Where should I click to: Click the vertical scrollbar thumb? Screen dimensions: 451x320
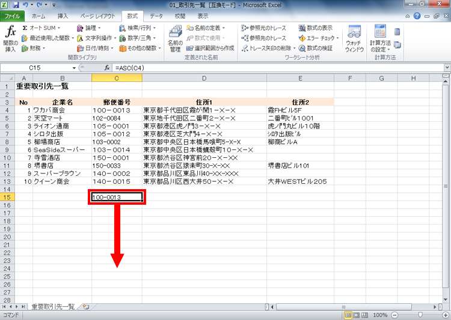446,186
